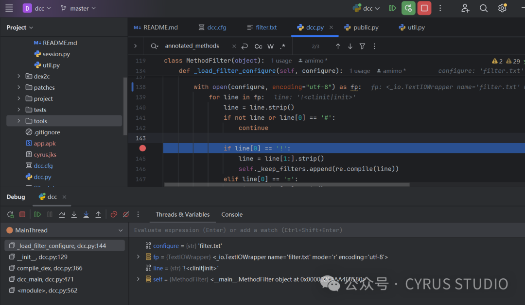This screenshot has height=305, width=525.
Task: Expand the replace field chevron
Action: (x=135, y=46)
